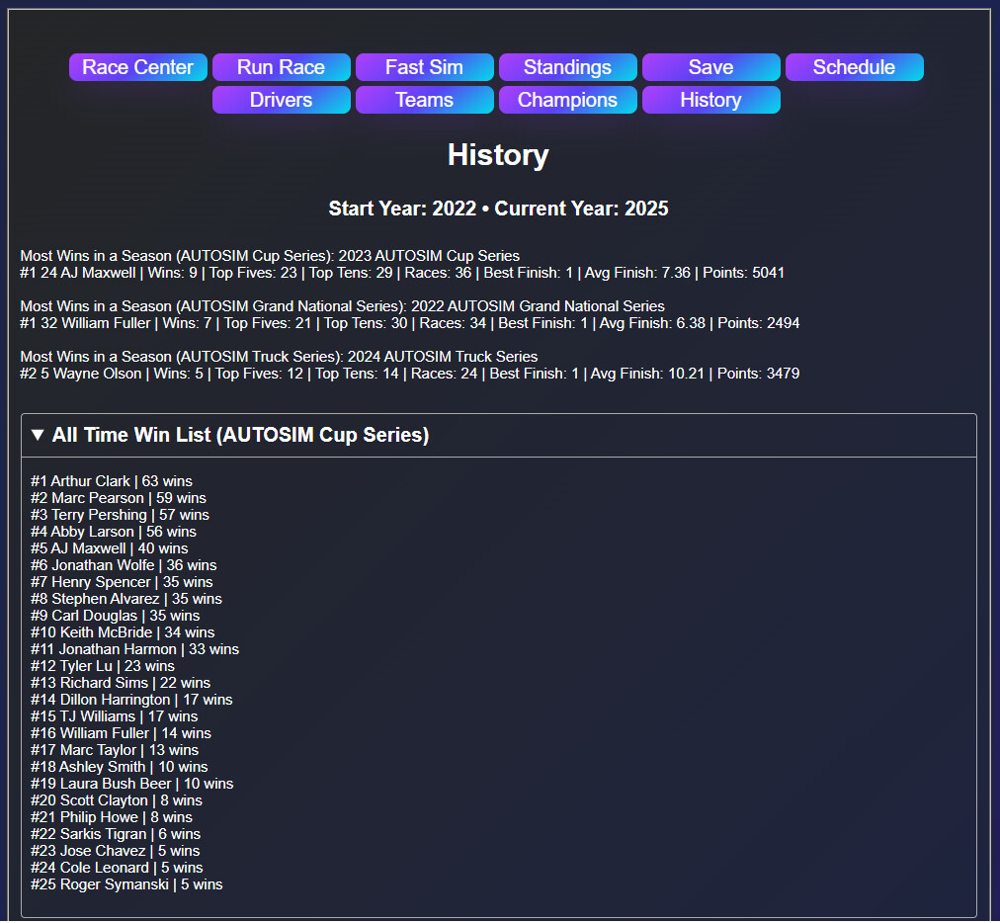Click AJ Maxwell's win list entry
The height and width of the screenshot is (923, 1000).
pos(96,547)
